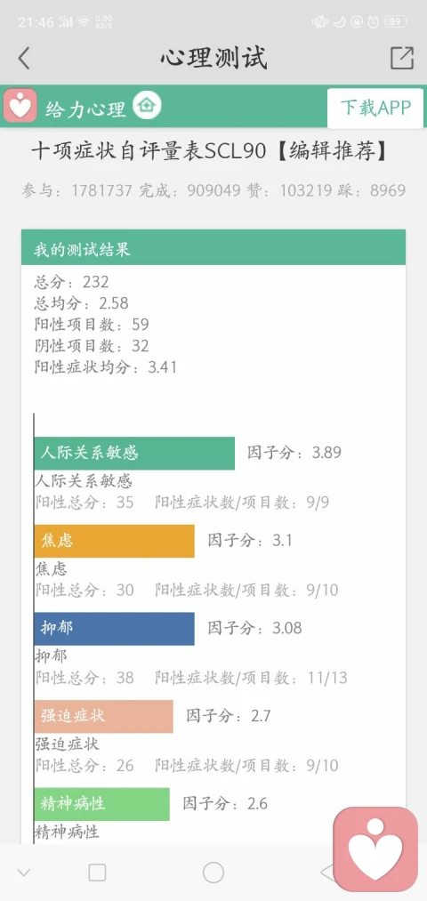427x901 pixels.
Task: Tap the down chevron in navigation bar
Action: pos(23,873)
